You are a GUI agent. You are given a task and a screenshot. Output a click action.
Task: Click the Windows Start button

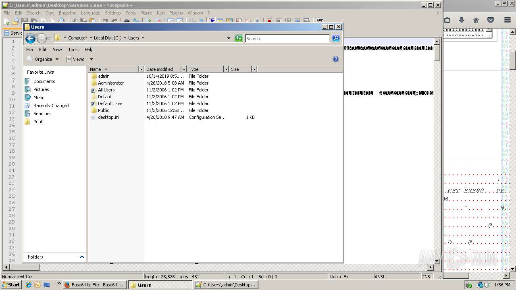[x=11, y=285]
